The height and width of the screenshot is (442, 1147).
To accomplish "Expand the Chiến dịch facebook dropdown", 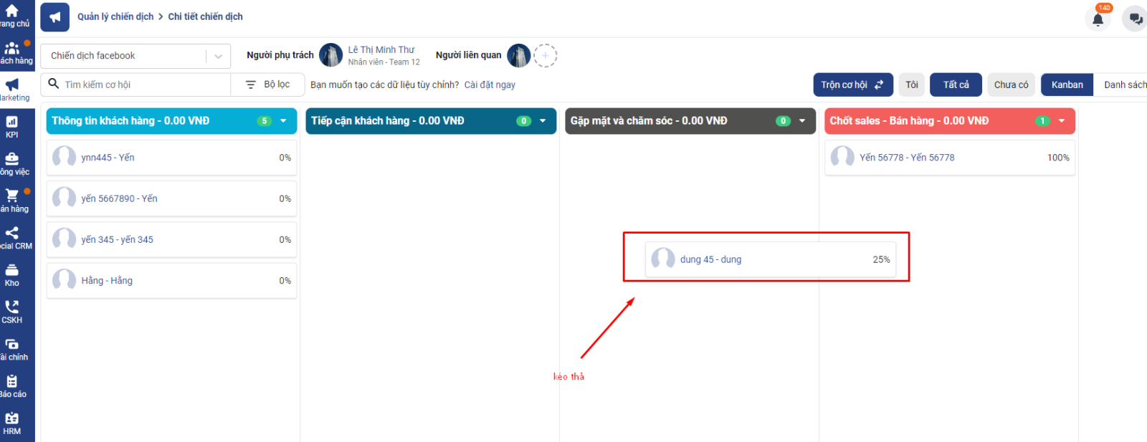I will (218, 56).
